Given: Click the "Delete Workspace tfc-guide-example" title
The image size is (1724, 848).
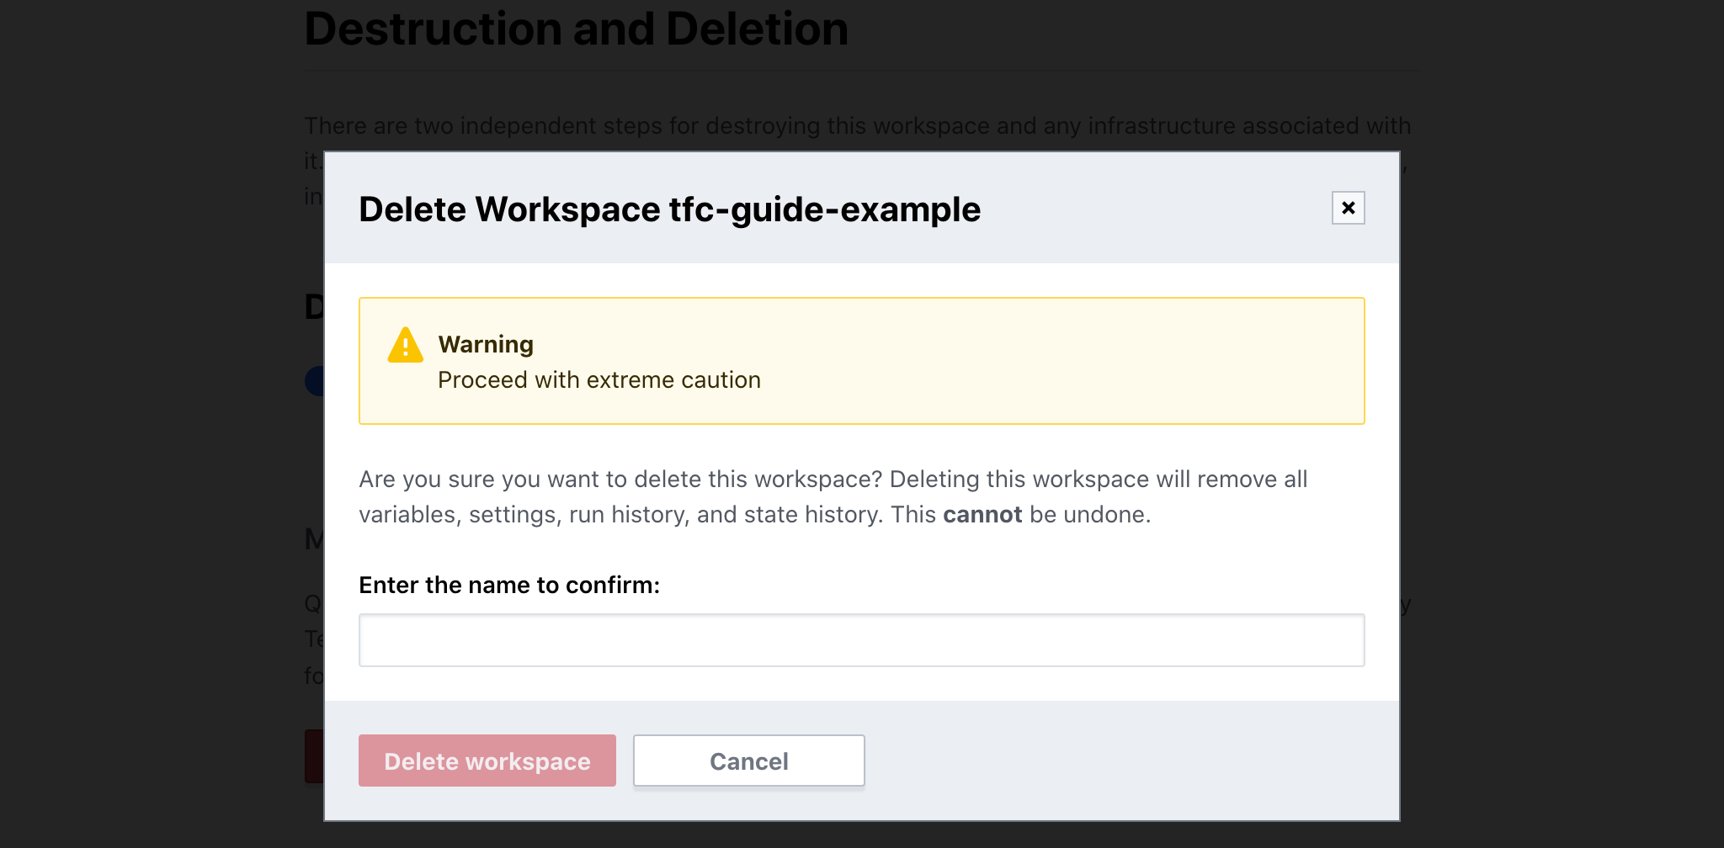Looking at the screenshot, I should [670, 209].
